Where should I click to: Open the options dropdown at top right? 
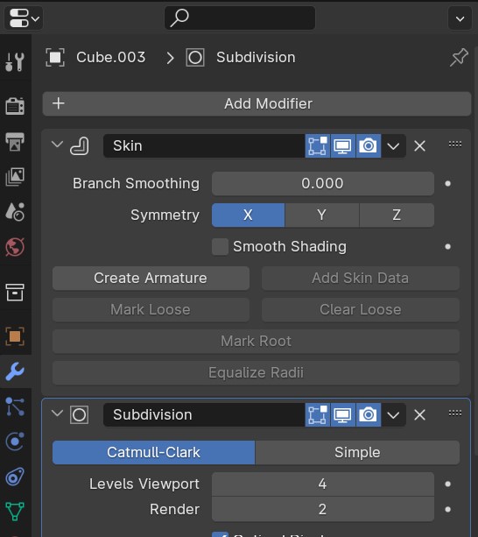click(460, 18)
